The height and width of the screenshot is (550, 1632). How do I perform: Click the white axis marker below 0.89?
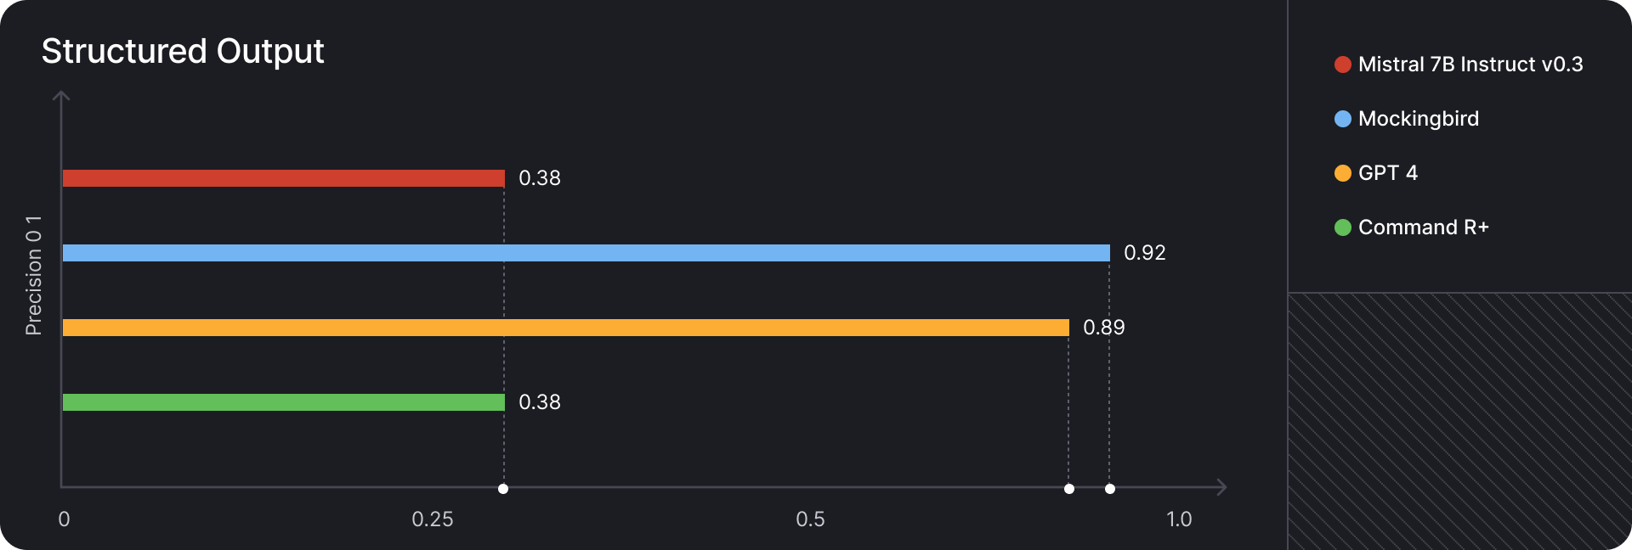click(1068, 489)
